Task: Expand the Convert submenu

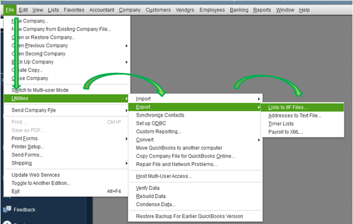Action: (x=195, y=140)
